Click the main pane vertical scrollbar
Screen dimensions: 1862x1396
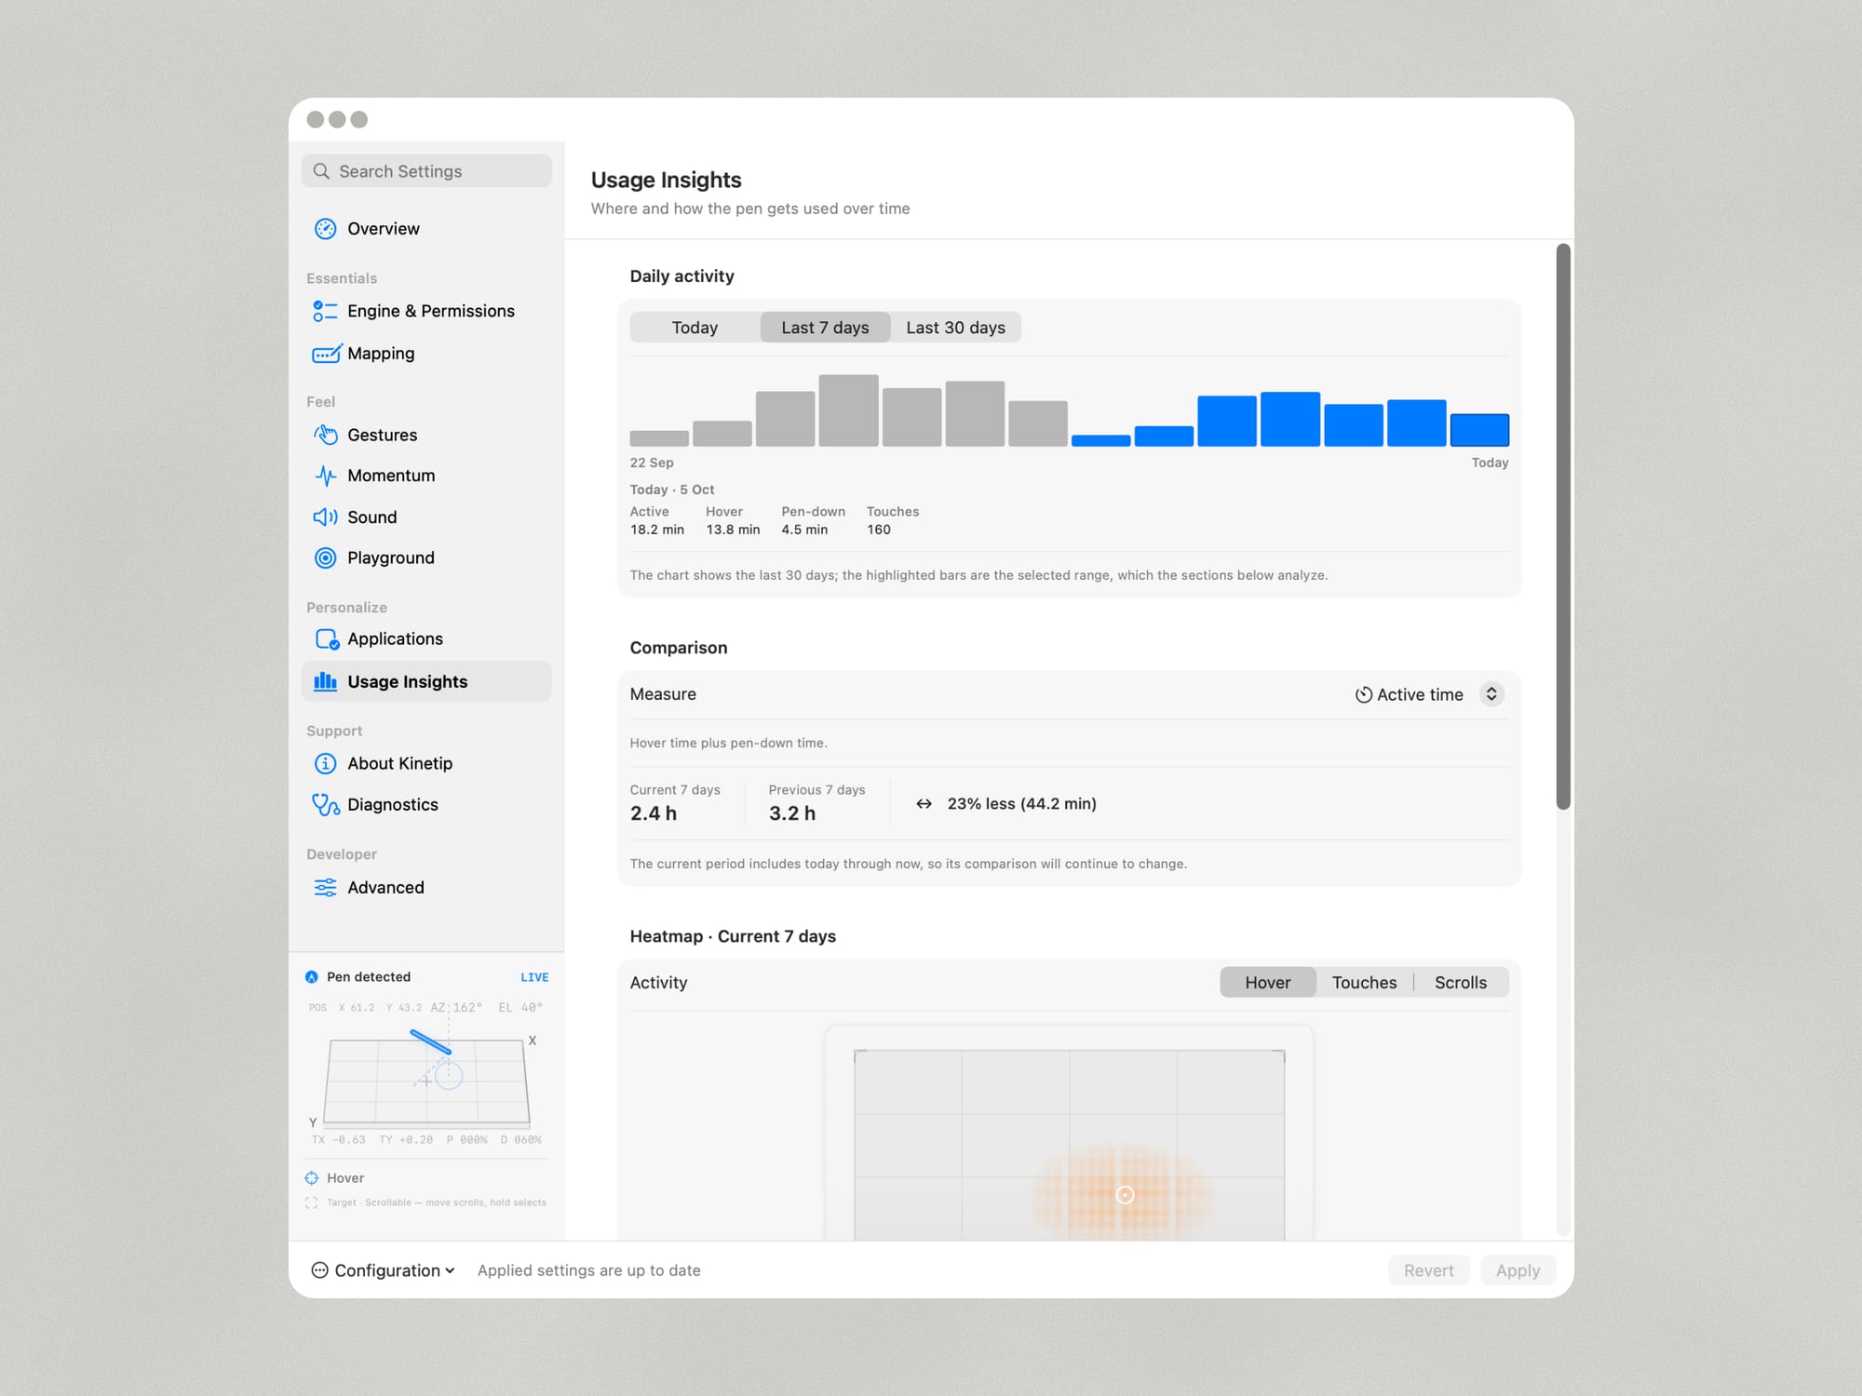(1563, 527)
